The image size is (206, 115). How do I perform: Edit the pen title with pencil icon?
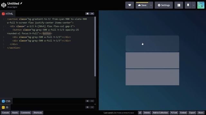tap(21, 4)
